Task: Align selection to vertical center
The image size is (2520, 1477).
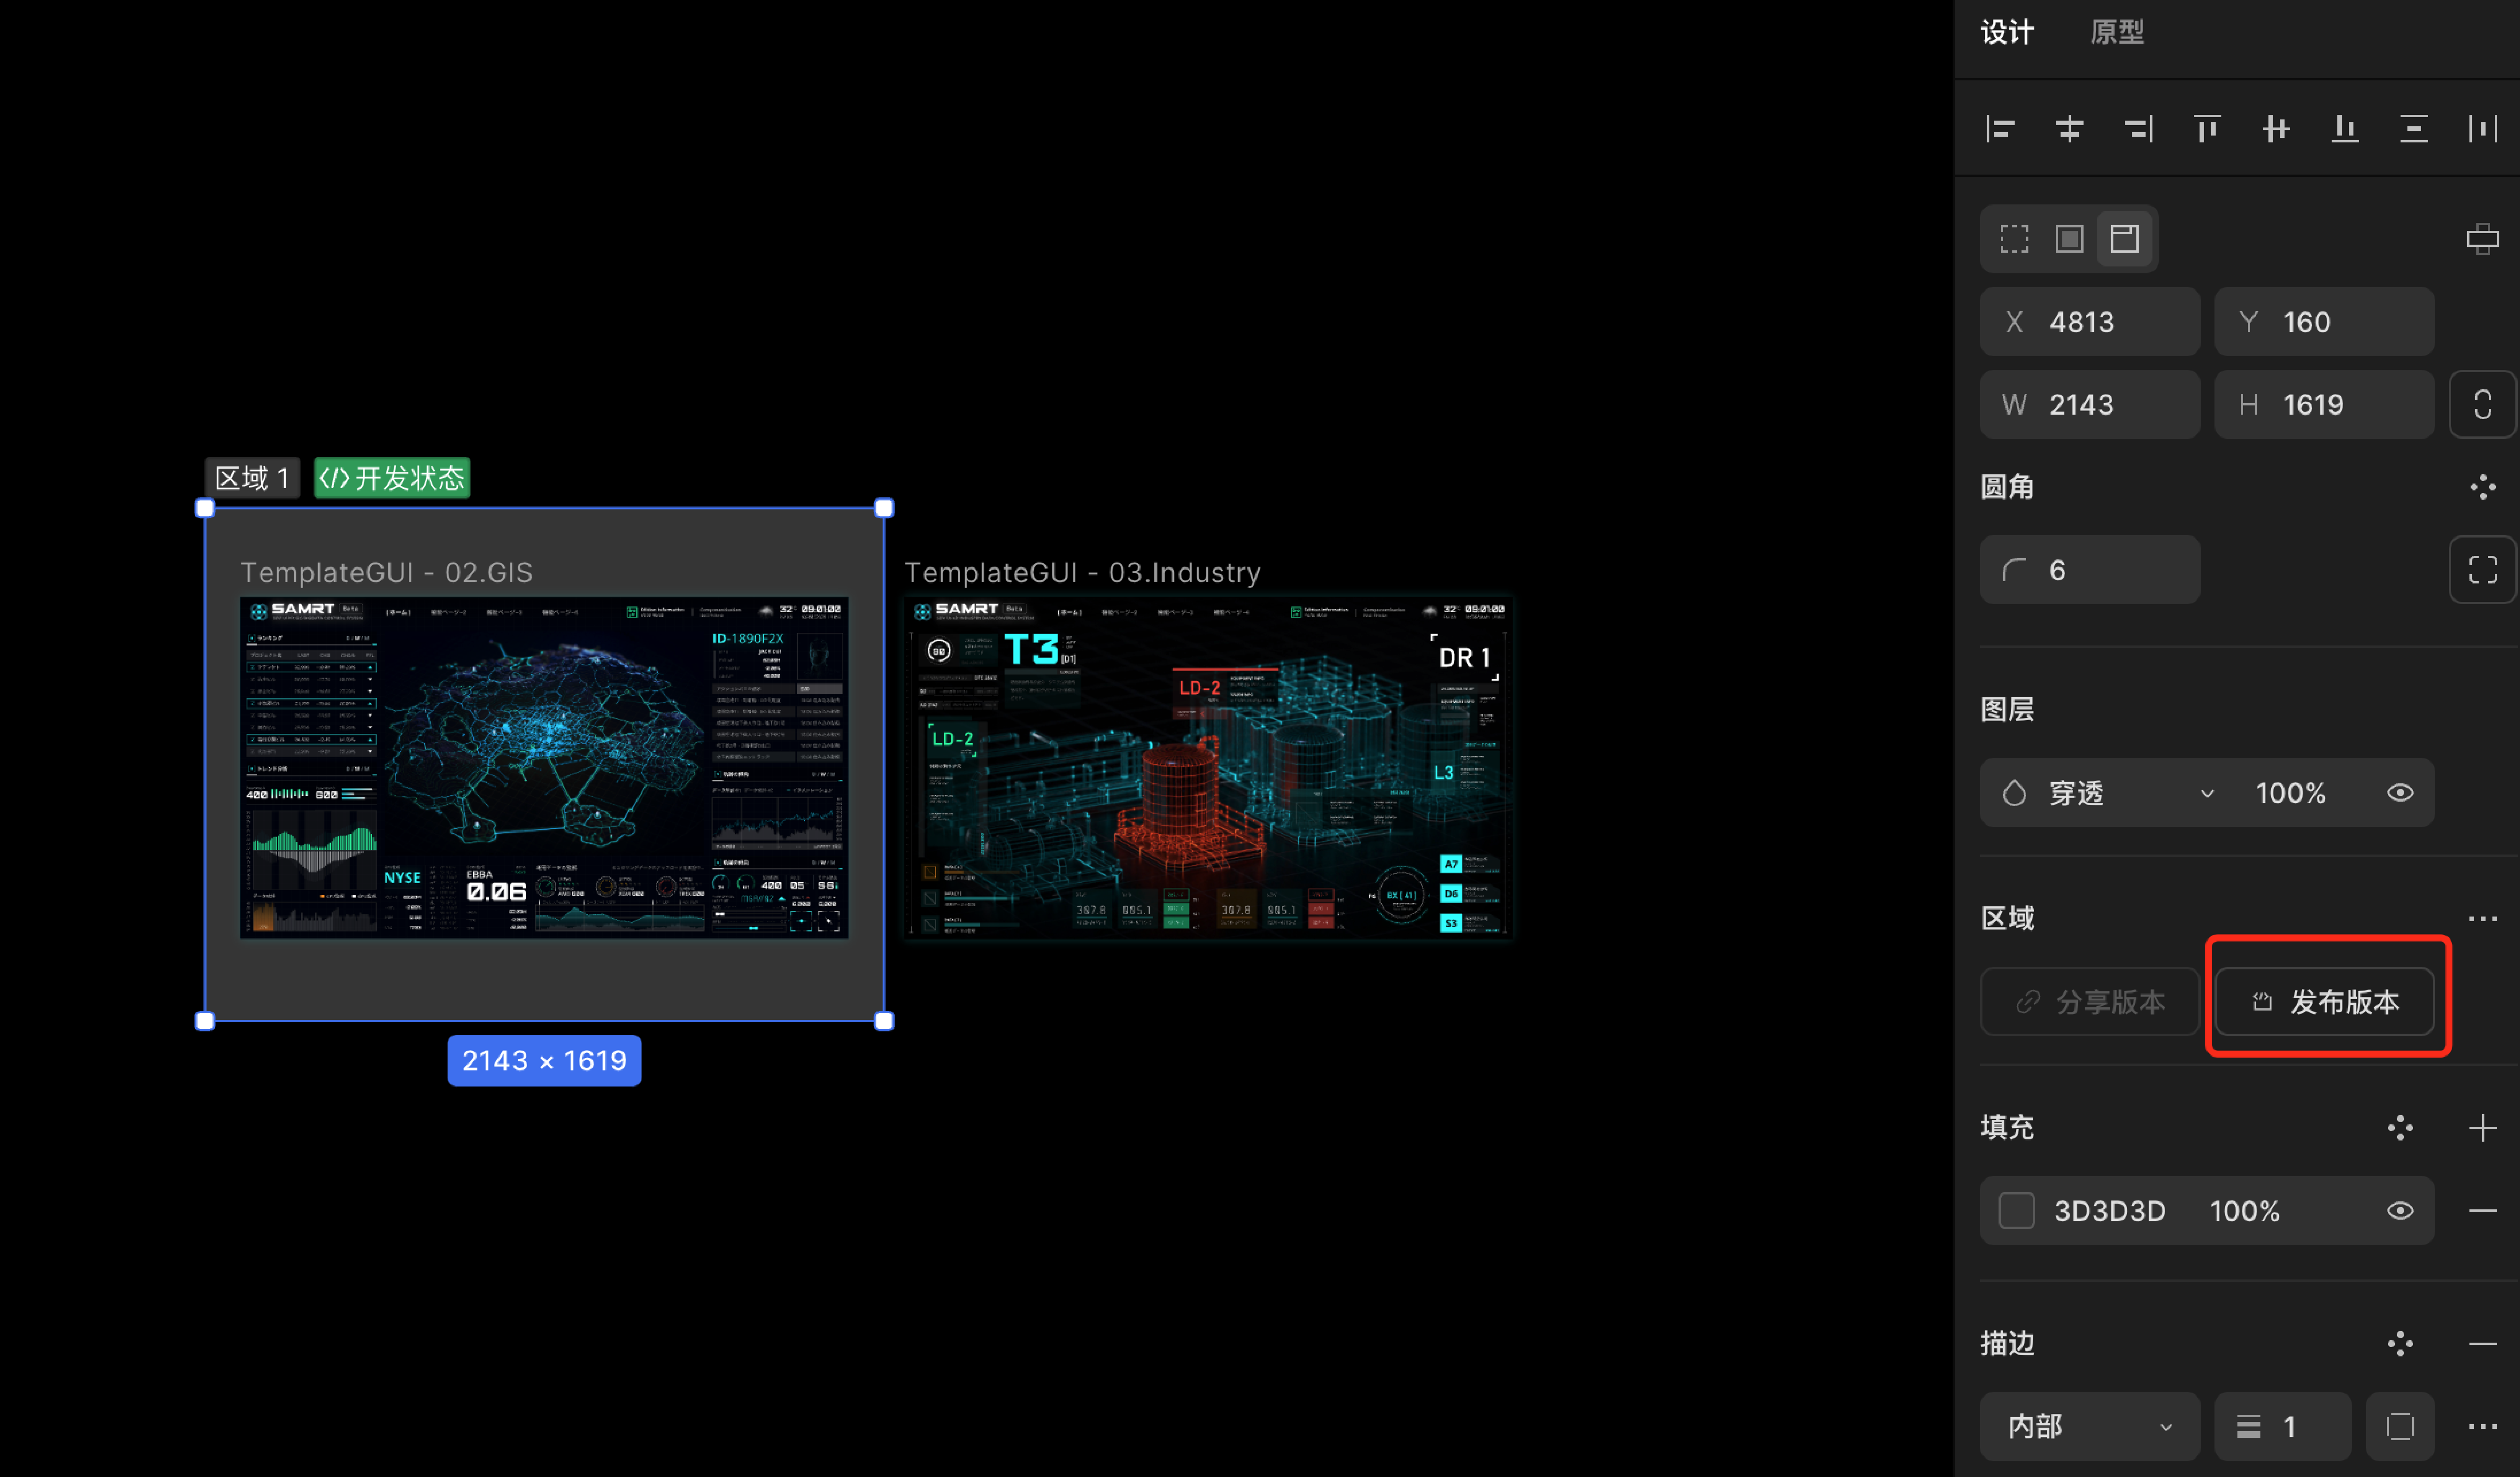Action: (2276, 129)
